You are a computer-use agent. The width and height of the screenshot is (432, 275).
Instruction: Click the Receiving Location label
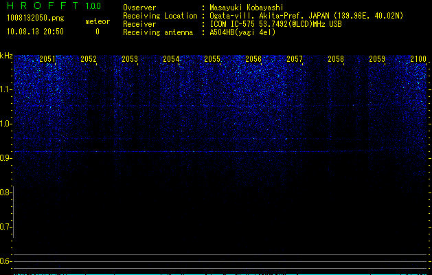160,16
